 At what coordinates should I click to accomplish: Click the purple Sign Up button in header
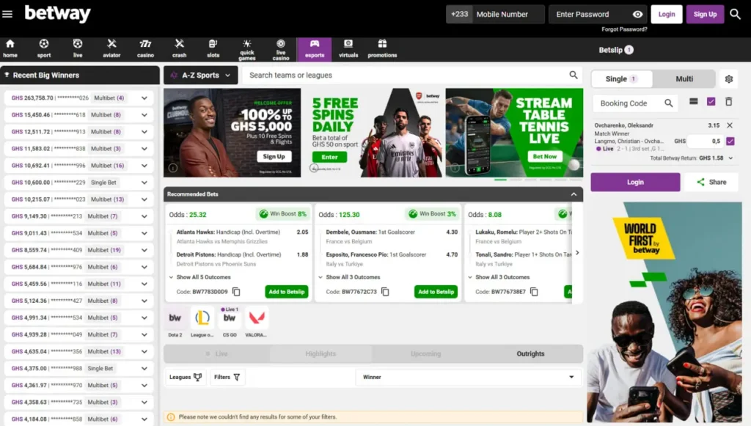pos(705,15)
